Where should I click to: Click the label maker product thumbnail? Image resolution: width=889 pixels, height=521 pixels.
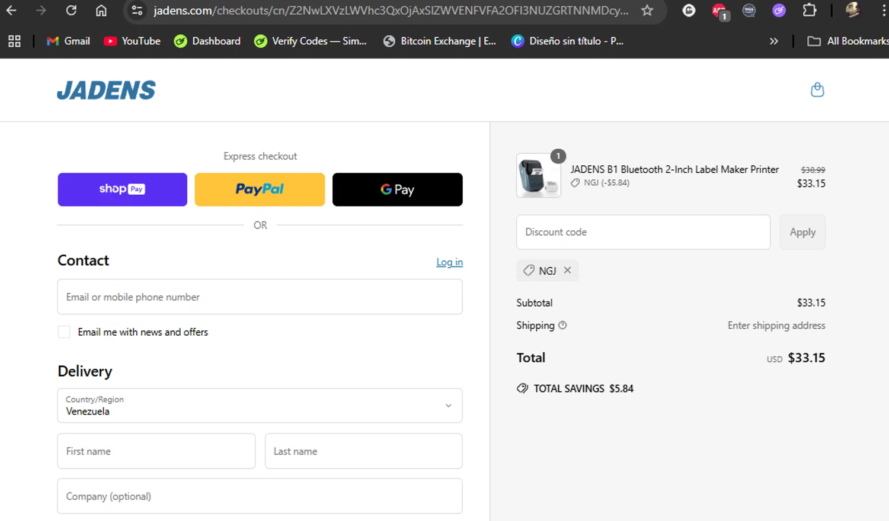[539, 176]
